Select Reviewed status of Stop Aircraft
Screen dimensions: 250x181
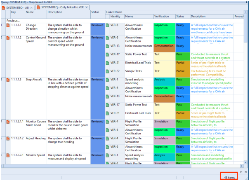tap(98, 98)
